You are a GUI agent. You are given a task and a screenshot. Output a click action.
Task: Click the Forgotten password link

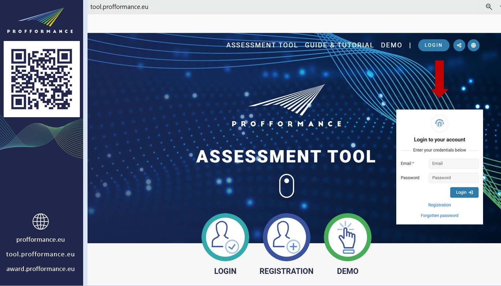pos(439,216)
